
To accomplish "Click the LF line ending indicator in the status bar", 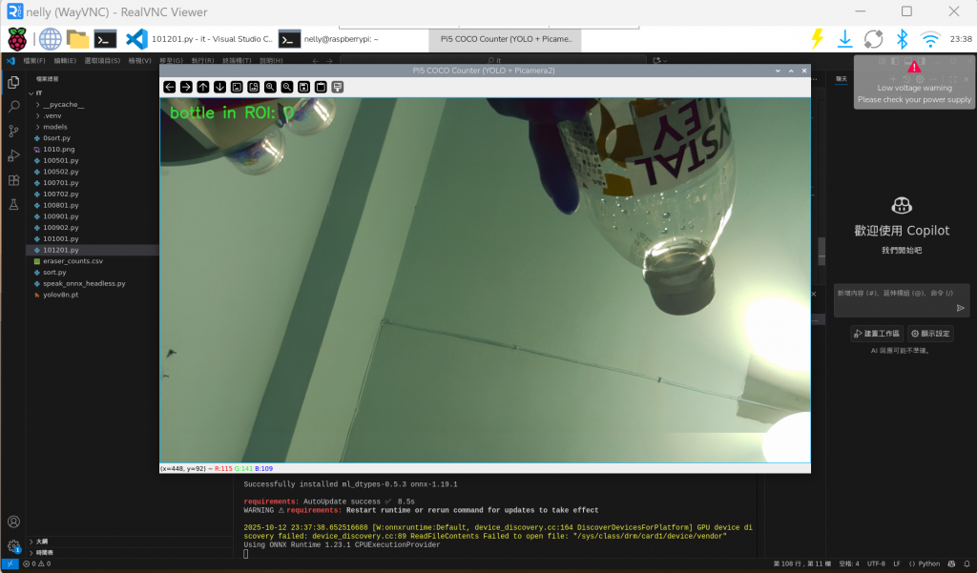I will (897, 563).
